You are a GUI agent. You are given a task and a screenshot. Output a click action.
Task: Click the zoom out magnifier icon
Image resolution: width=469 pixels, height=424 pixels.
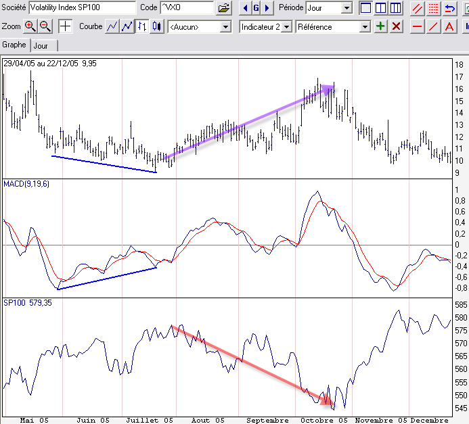pyautogui.click(x=45, y=26)
